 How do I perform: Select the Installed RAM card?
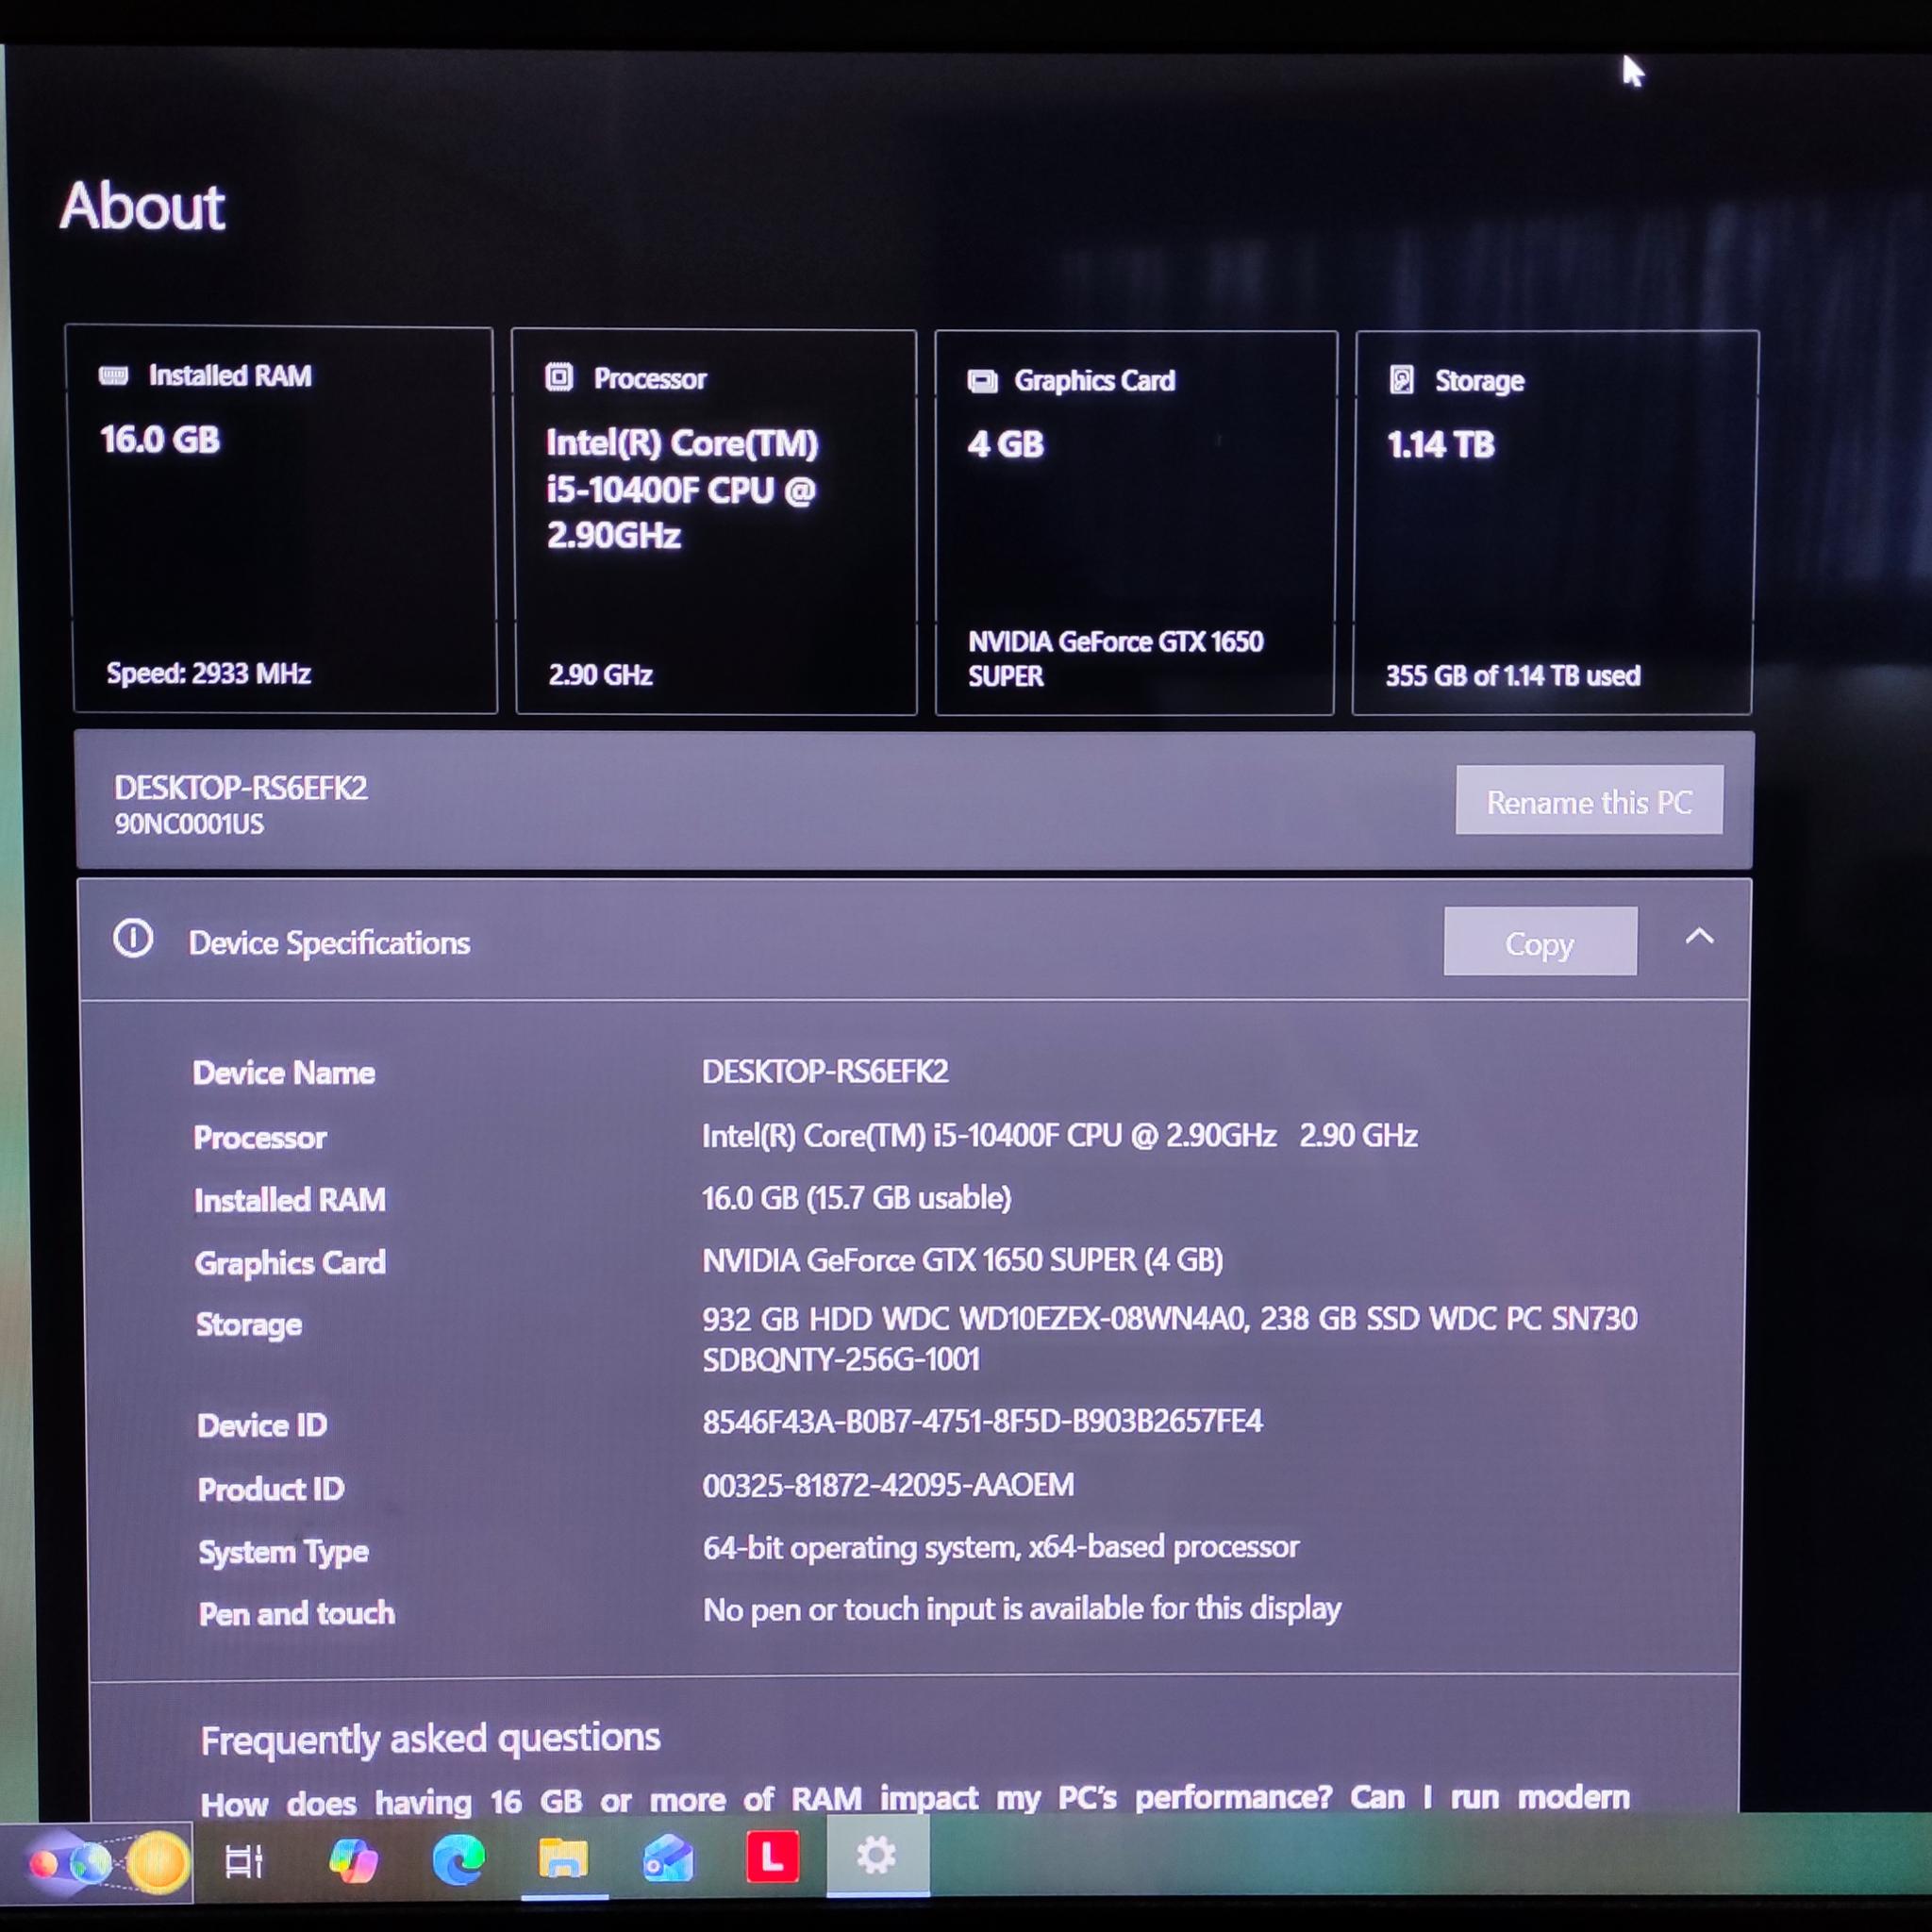point(282,520)
